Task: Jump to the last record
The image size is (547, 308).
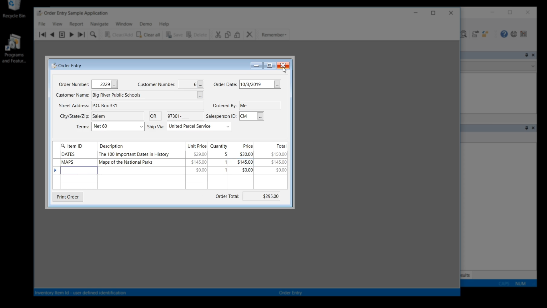Action: pos(81,35)
